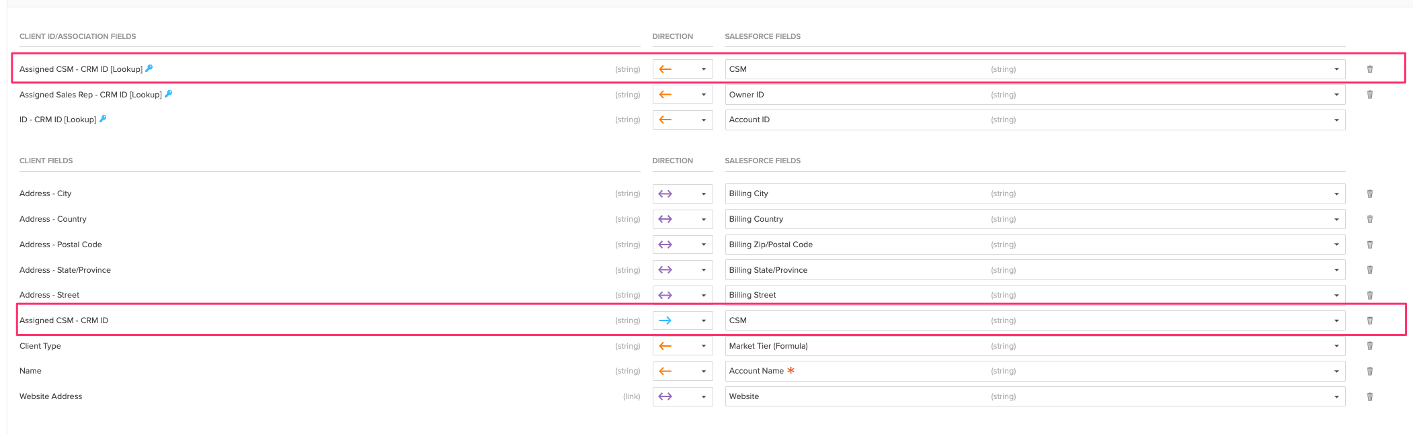Screen dimensions: 1413x434
Task: Click the '(link)' type tag for Website Address
Action: pos(631,396)
